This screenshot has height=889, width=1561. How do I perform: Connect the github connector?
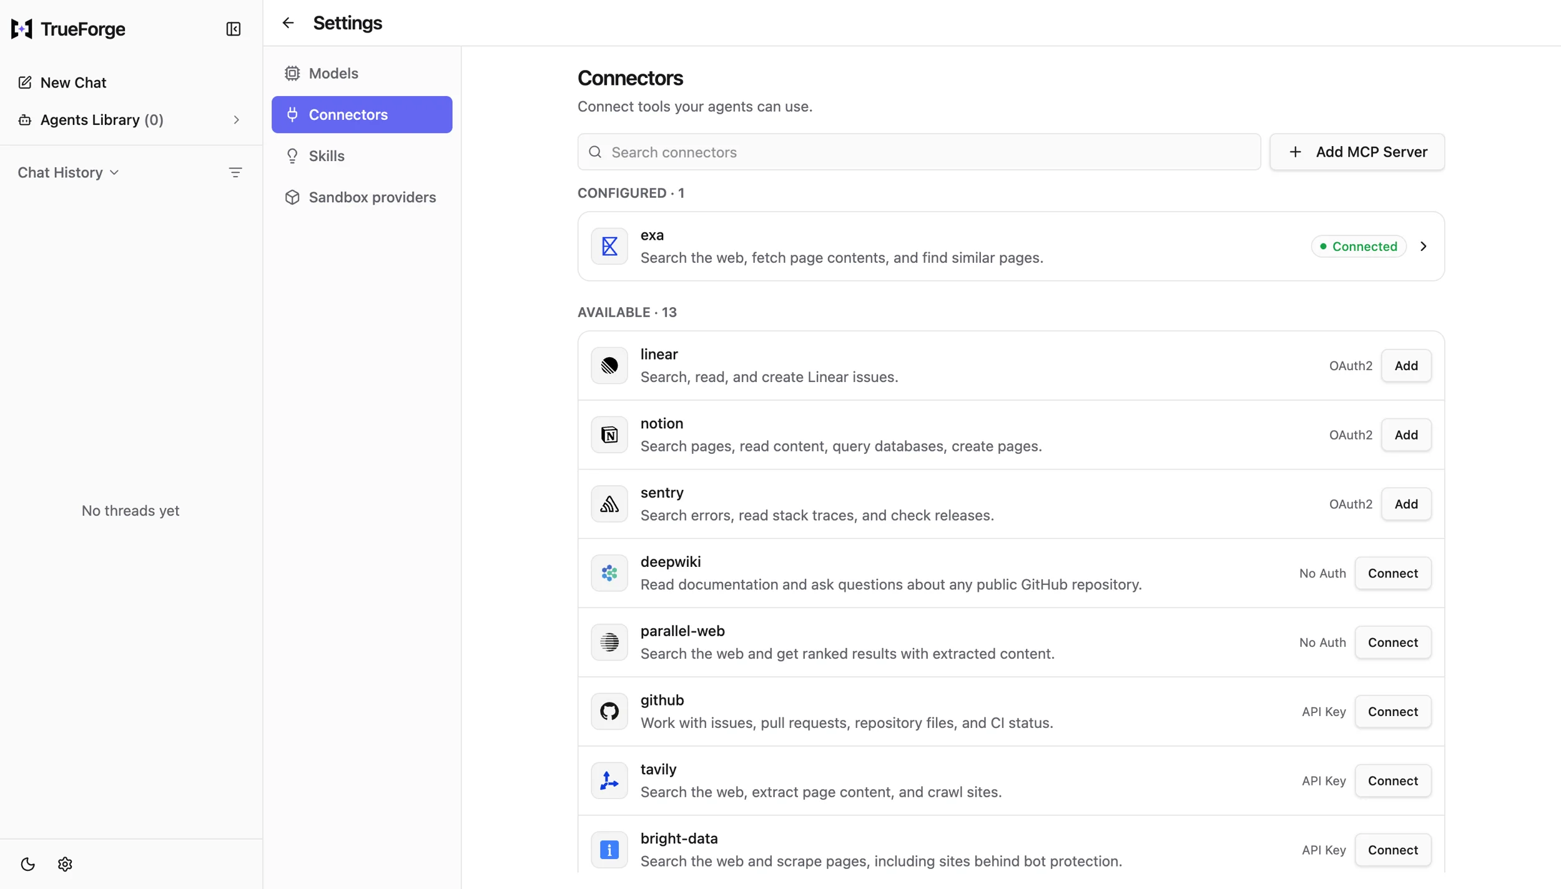click(x=1393, y=711)
